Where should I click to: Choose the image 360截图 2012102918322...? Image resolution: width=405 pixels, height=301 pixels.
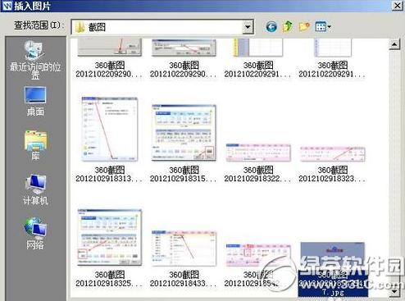coord(257,162)
